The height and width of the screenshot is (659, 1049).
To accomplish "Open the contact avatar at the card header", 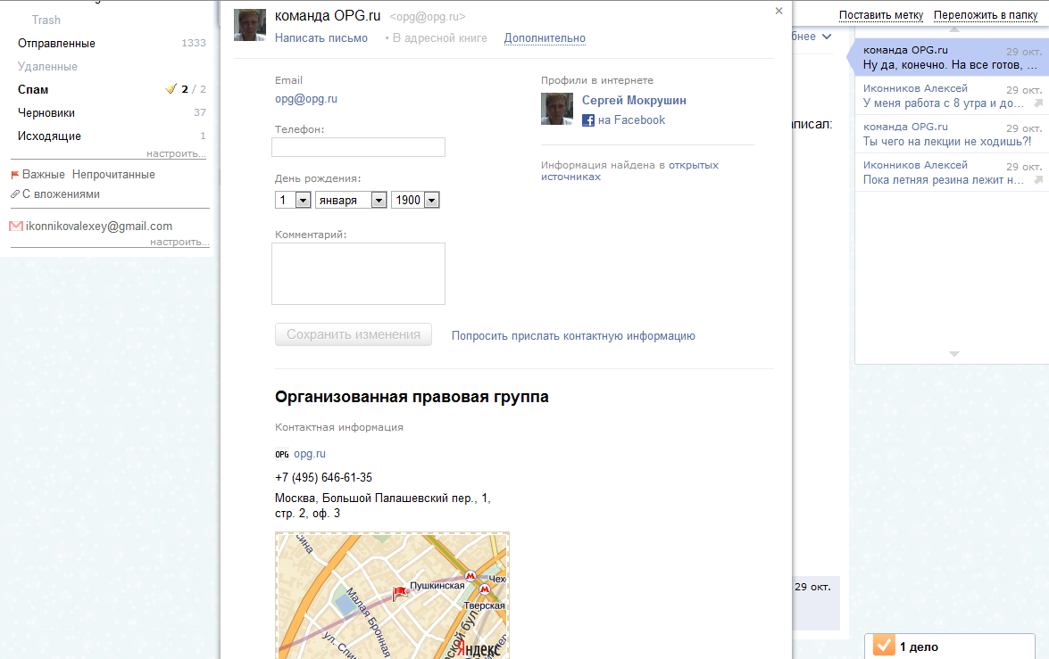I will point(250,25).
